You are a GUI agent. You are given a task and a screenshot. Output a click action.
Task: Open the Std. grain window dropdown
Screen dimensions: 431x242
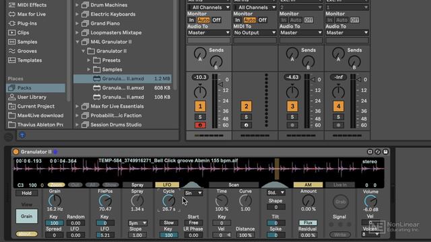[x=276, y=193]
